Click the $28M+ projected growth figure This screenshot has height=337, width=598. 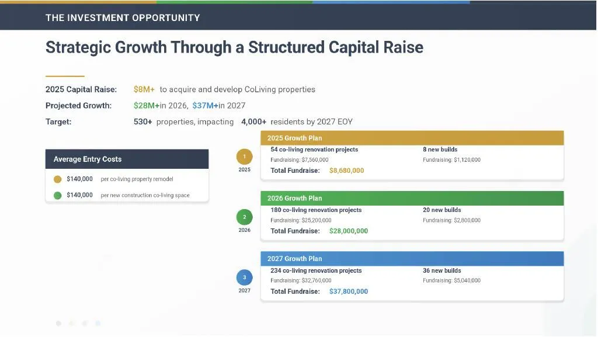point(147,106)
